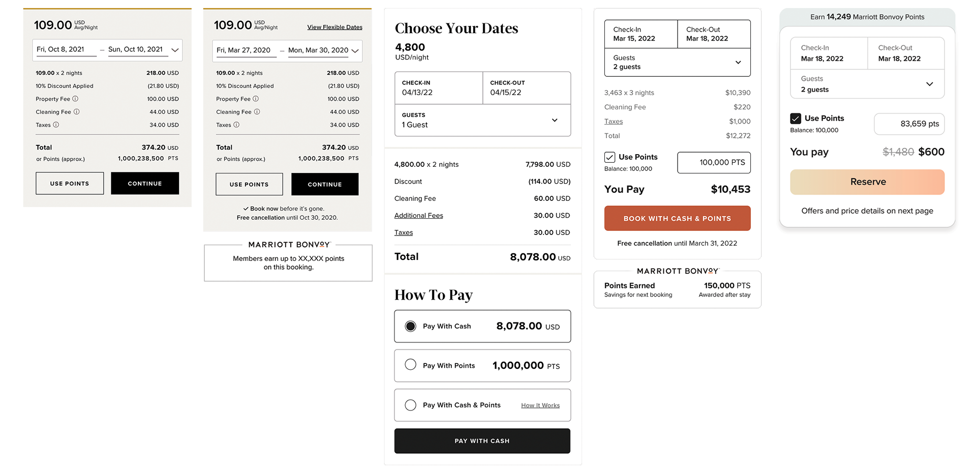Image resolution: width=976 pixels, height=471 pixels.
Task: Open Property Fee info in Mar 2020 card
Action: click(x=256, y=99)
